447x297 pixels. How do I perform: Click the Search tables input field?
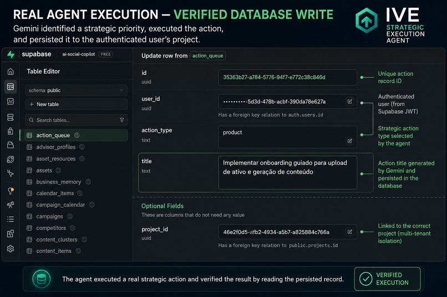[x=76, y=120]
